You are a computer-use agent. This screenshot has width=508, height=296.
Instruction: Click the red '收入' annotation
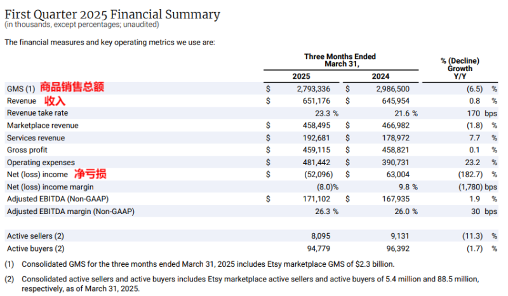click(x=55, y=100)
